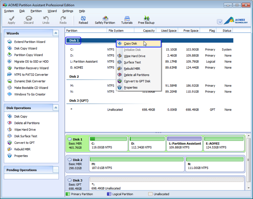Open NTFS to FAT32 Converter

tap(28, 74)
